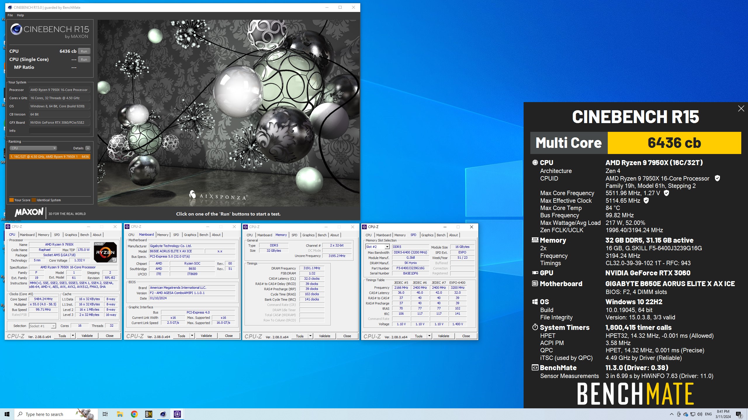The image size is (748, 420).
Task: Open the Help menu in Cinebench
Action: (20, 15)
